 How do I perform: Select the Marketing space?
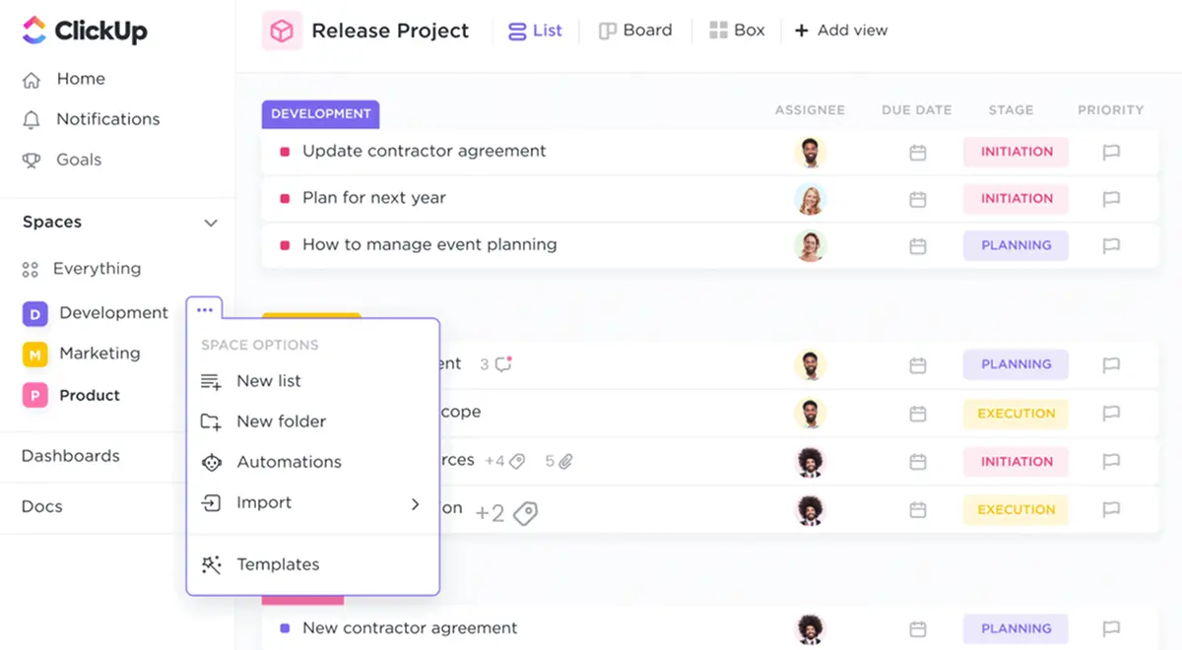pos(100,354)
